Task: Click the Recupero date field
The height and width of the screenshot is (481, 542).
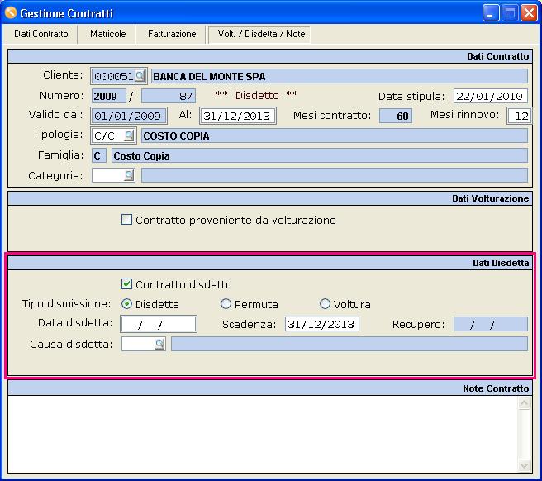Action: pos(491,324)
